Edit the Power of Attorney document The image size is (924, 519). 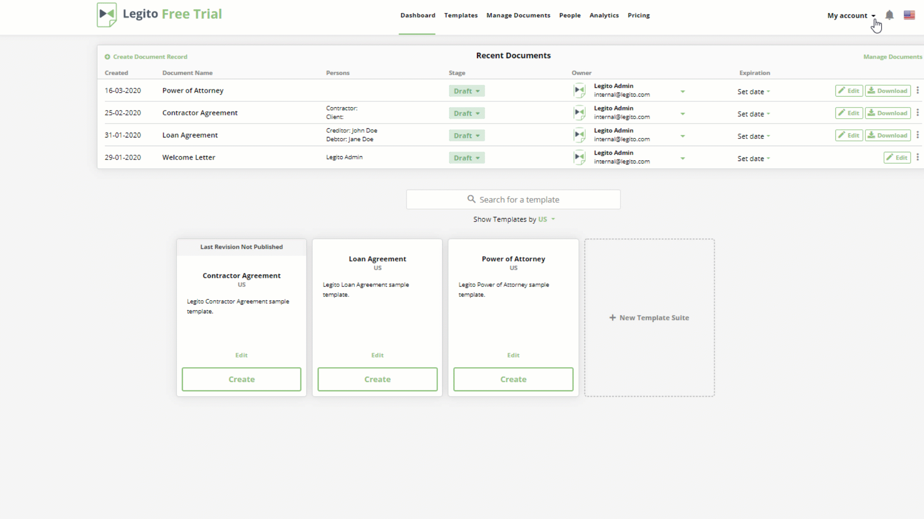[849, 91]
